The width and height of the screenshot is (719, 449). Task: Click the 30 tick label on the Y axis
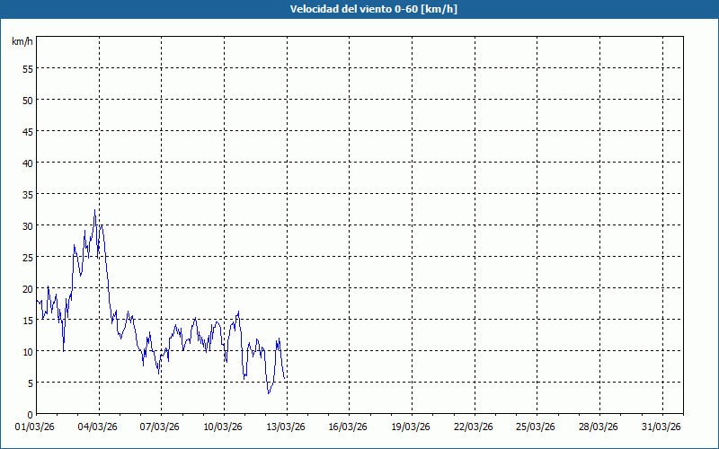[x=27, y=225]
